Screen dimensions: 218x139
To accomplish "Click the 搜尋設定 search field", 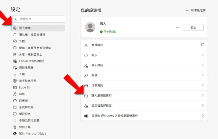I will (38, 19).
